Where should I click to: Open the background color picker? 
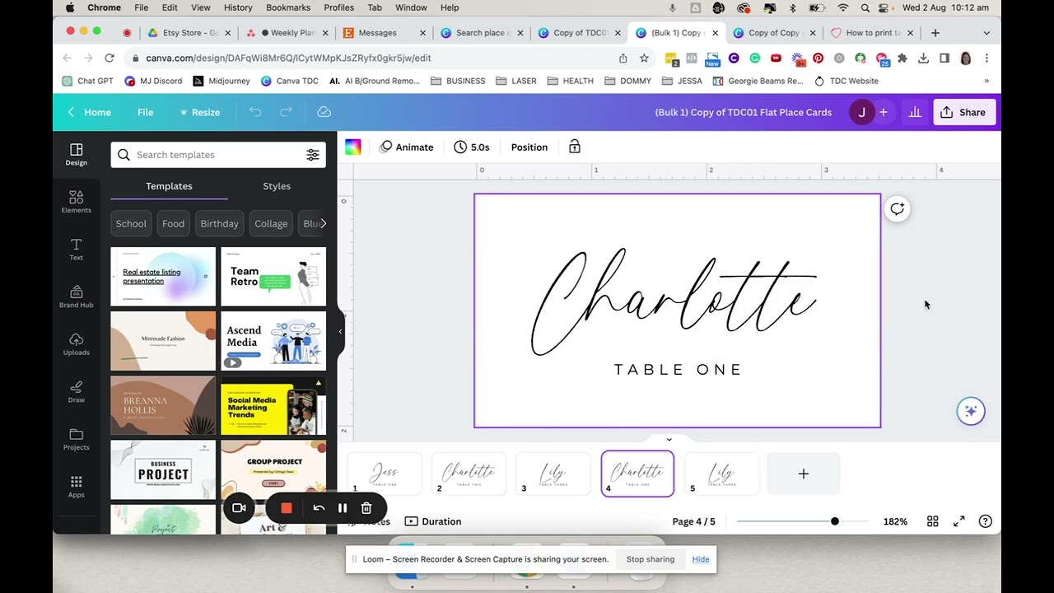point(352,147)
